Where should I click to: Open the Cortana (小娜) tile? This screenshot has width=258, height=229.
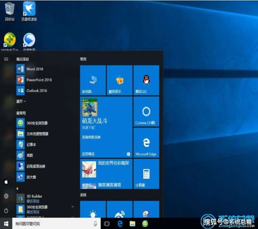point(147,112)
